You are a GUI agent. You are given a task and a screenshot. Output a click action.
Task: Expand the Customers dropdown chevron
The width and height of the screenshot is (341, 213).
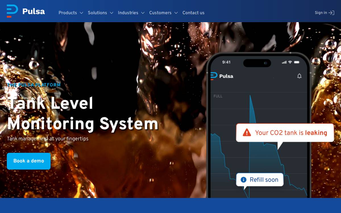[176, 13]
